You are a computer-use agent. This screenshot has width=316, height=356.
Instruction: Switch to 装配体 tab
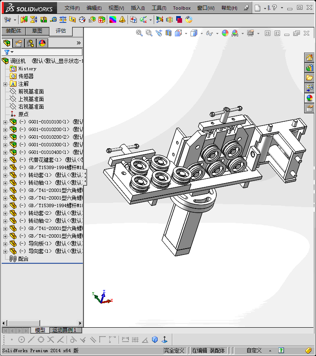coord(14,31)
